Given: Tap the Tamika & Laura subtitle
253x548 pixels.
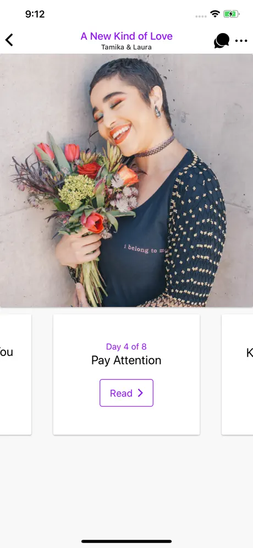Looking at the screenshot, I should tap(127, 47).
